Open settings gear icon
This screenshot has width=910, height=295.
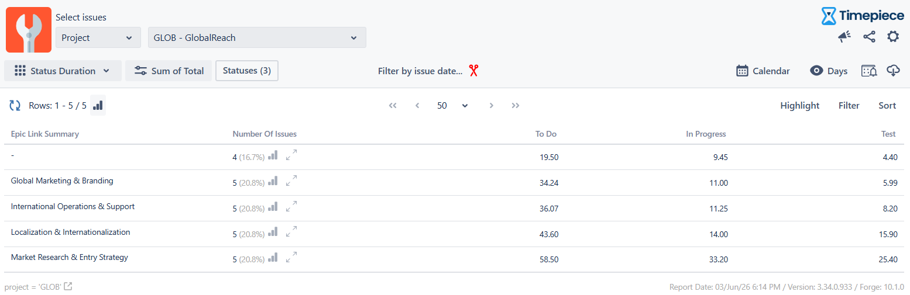893,37
